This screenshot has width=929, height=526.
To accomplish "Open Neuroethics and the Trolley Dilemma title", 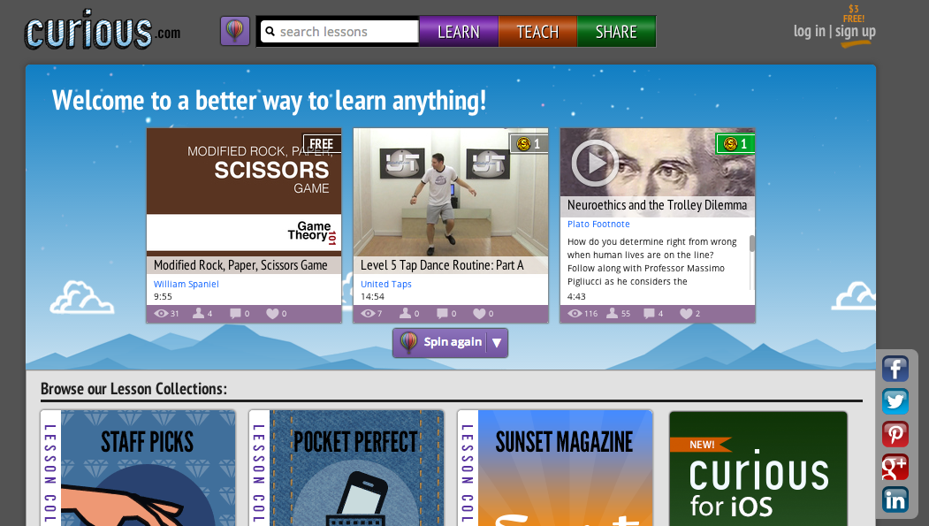I will coord(657,205).
